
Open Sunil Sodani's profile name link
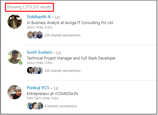tap(39, 52)
